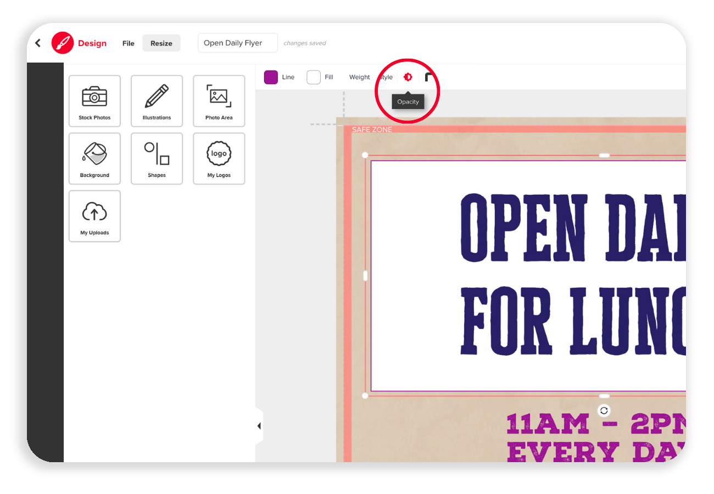This screenshot has width=714, height=494.
Task: Open Stock Photos panel
Action: pyautogui.click(x=94, y=101)
